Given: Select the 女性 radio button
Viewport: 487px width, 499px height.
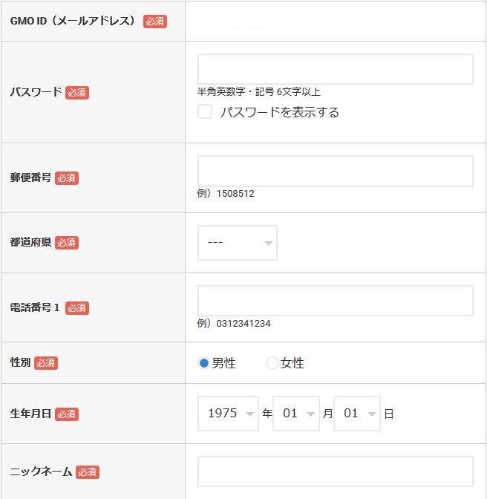Looking at the screenshot, I should click(x=272, y=363).
